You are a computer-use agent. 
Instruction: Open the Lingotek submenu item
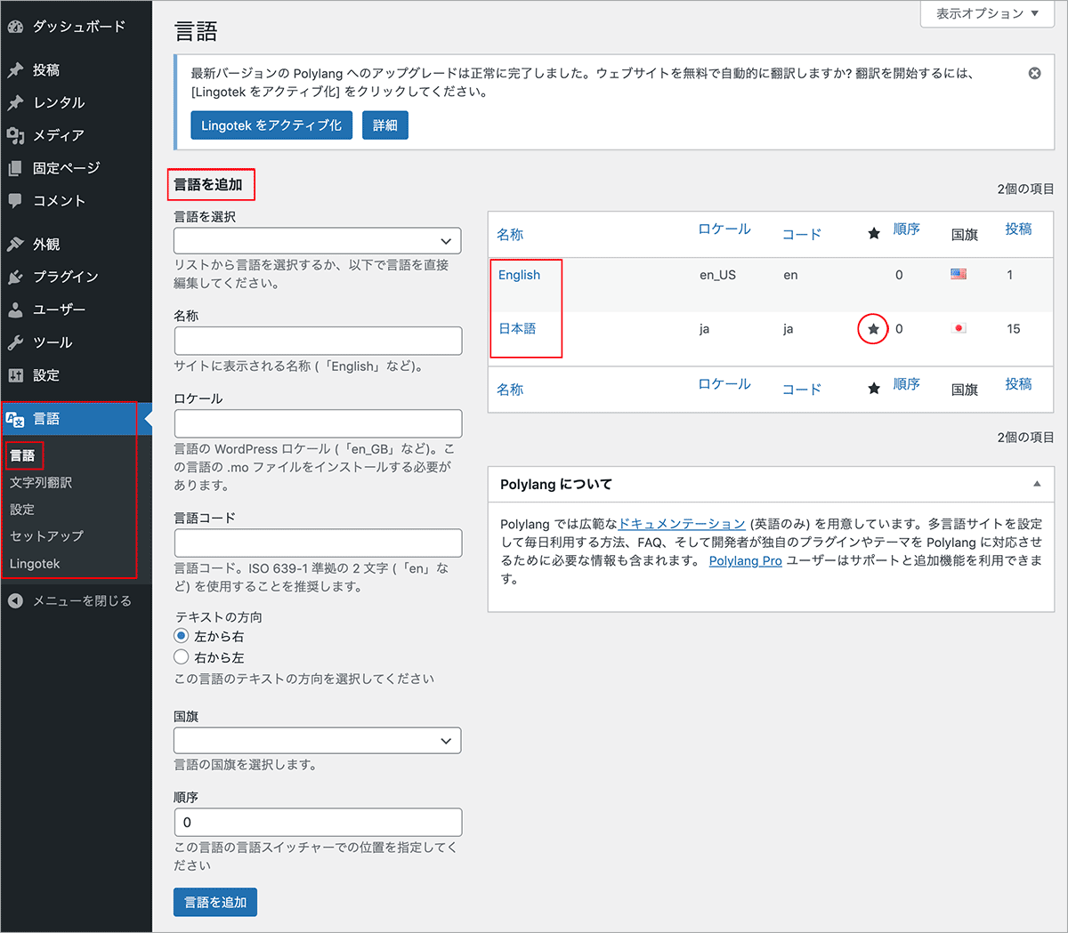tap(35, 564)
